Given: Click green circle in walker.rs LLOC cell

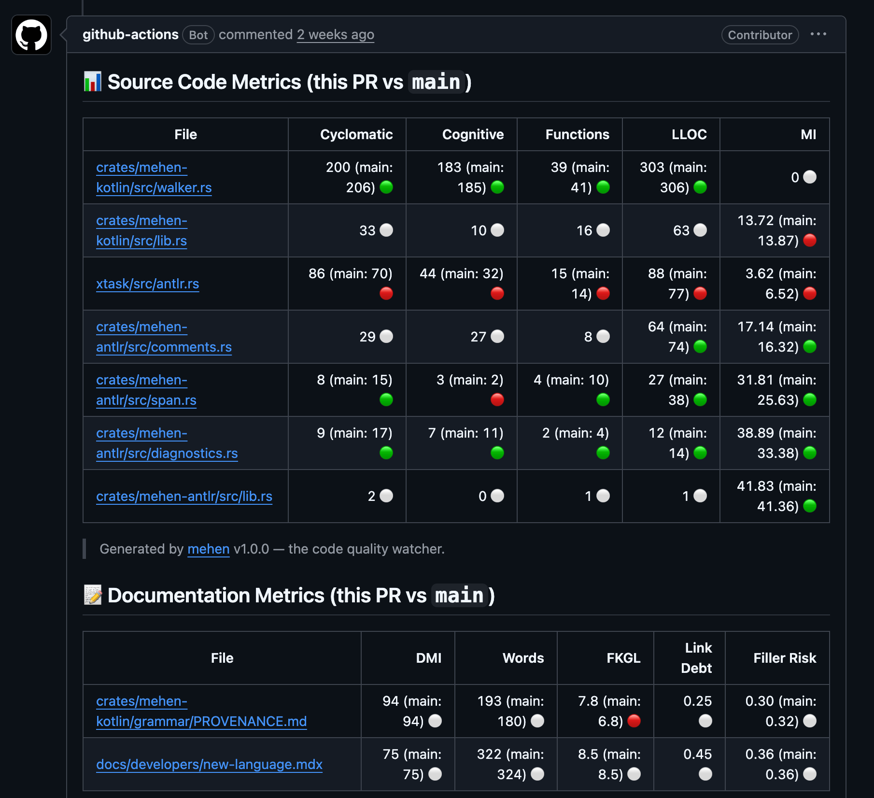Looking at the screenshot, I should tap(700, 187).
